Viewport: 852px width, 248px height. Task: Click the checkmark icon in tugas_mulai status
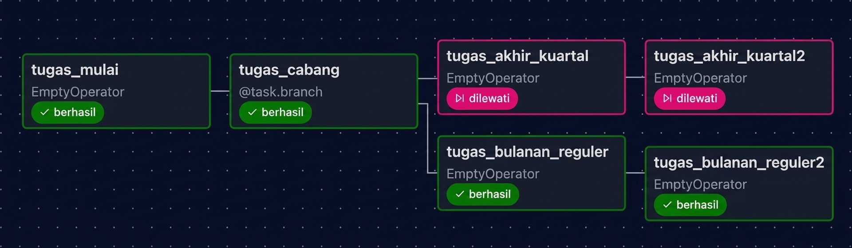click(x=44, y=112)
